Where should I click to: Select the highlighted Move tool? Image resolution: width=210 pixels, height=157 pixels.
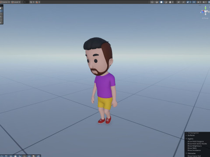click(1, 11)
